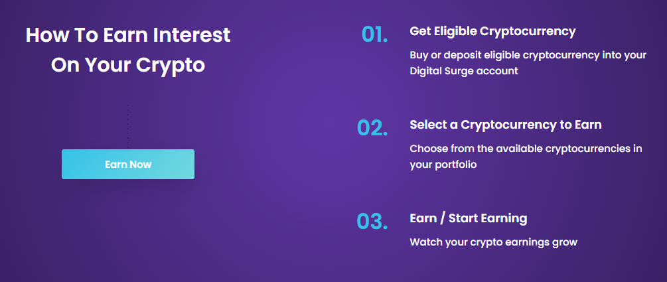Viewport: 667px width, 282px height.
Task: Click the dotted vertical line above Earn Now
Action: pyautogui.click(x=128, y=126)
